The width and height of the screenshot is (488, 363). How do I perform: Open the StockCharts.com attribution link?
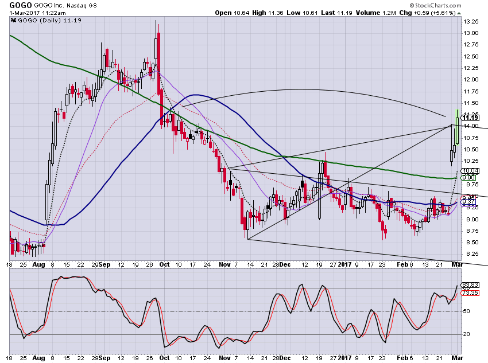pyautogui.click(x=435, y=5)
